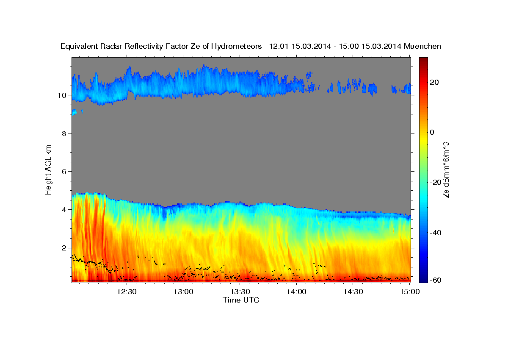Click the 'Ze dBmm^6/m^3' colorbar unit label

coord(446,169)
